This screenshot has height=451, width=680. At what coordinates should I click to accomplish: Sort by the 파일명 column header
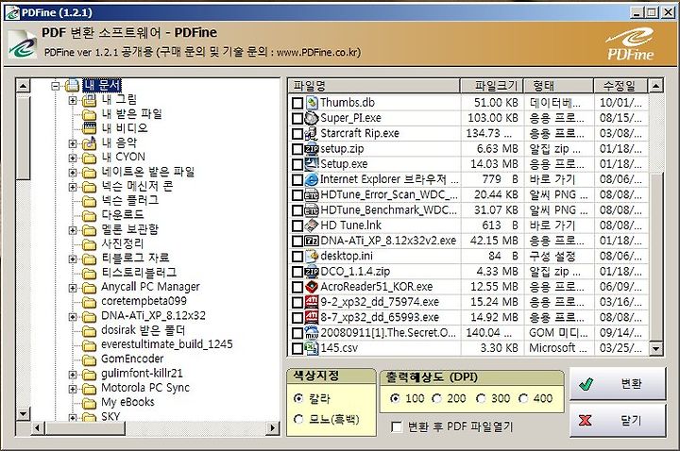point(374,86)
